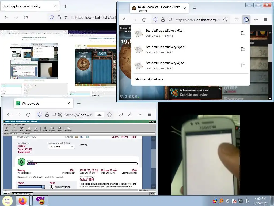Click InternetE address field

[x=82, y=134]
